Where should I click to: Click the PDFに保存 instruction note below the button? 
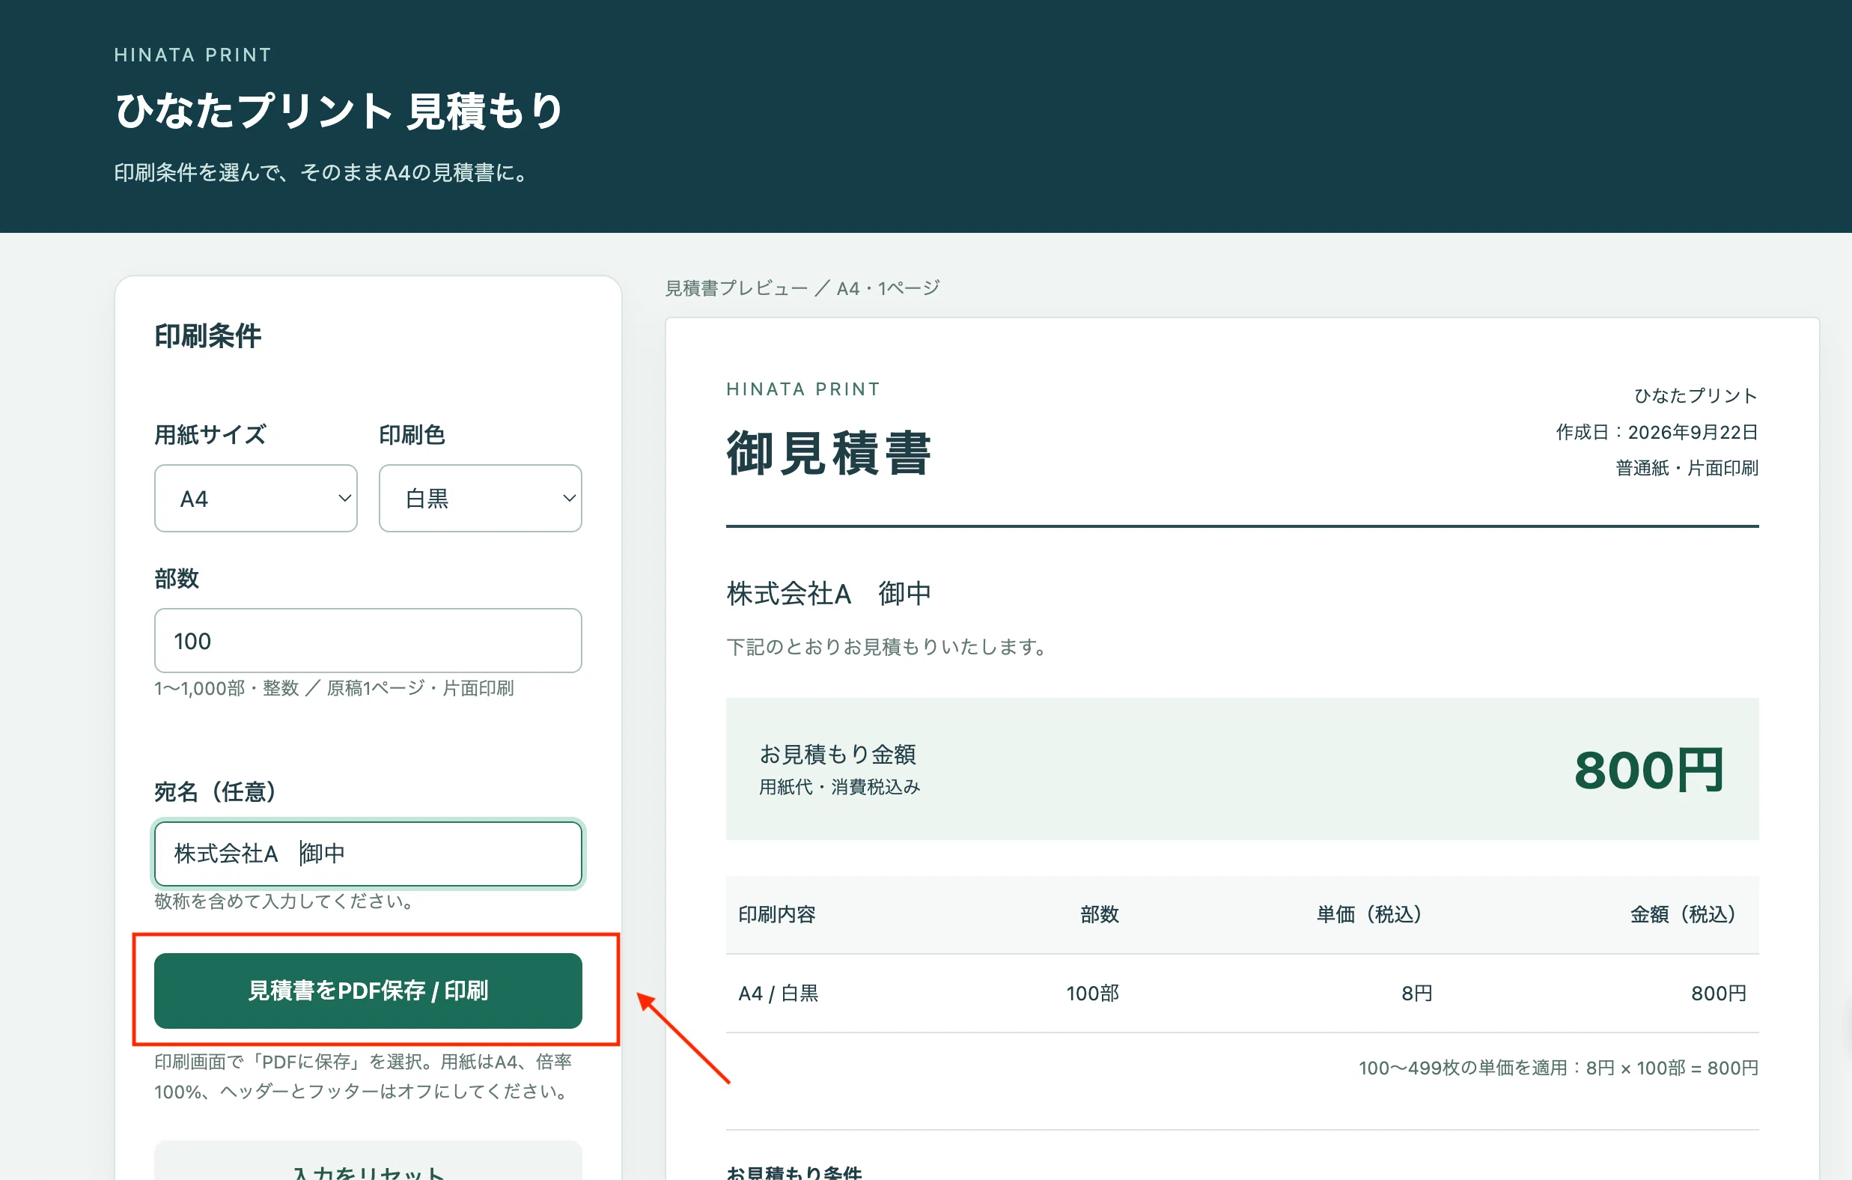tap(365, 1076)
